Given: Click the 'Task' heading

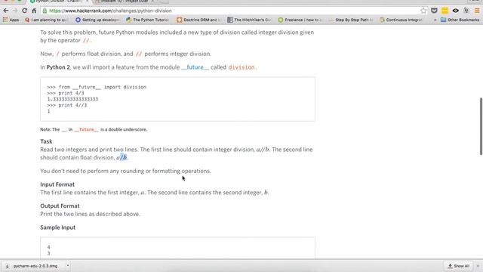Looking at the screenshot, I should [46, 141].
